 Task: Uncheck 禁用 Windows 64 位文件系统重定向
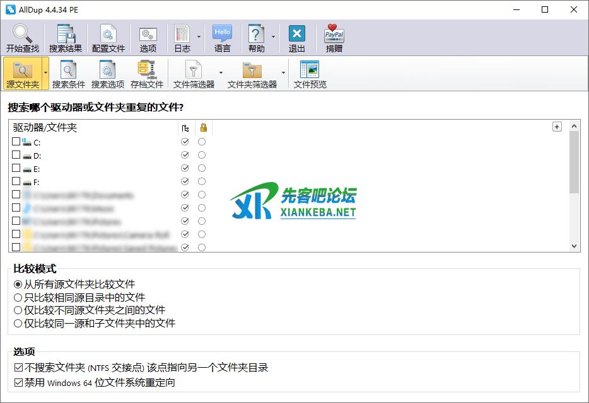pos(18,382)
